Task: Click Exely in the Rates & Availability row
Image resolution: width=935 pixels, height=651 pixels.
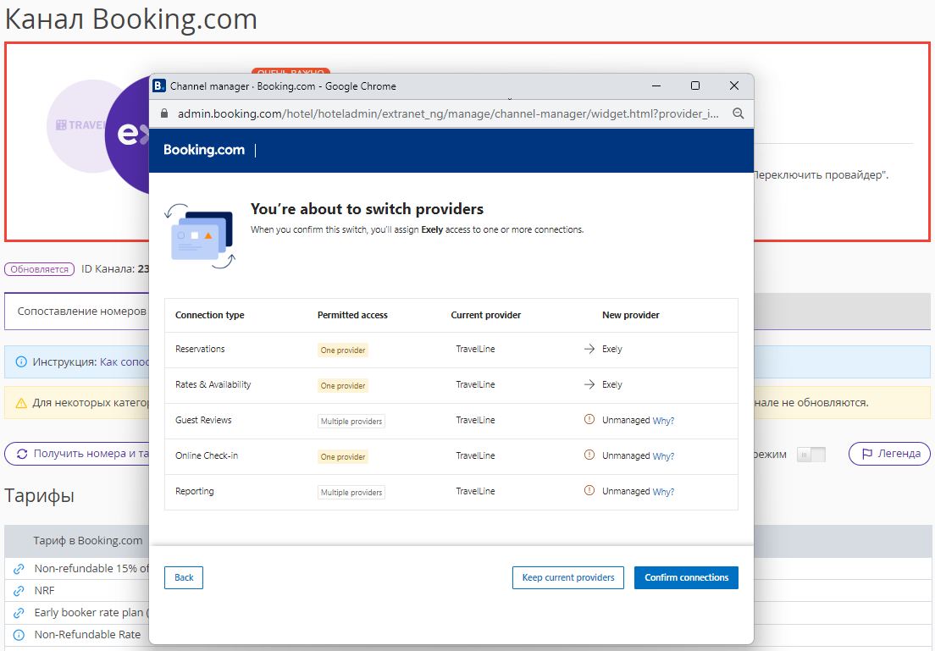Action: [611, 384]
